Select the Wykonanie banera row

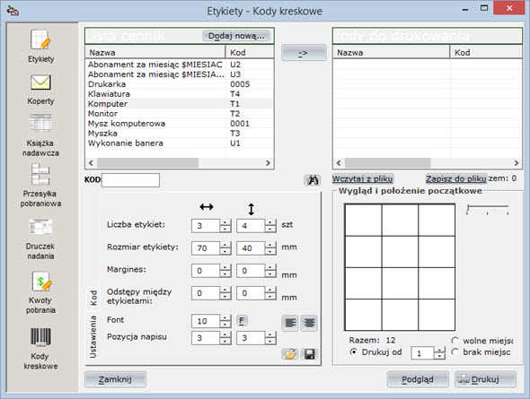(179, 143)
